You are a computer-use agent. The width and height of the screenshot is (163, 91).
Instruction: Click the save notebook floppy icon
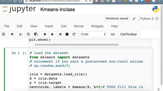click(x=4, y=34)
